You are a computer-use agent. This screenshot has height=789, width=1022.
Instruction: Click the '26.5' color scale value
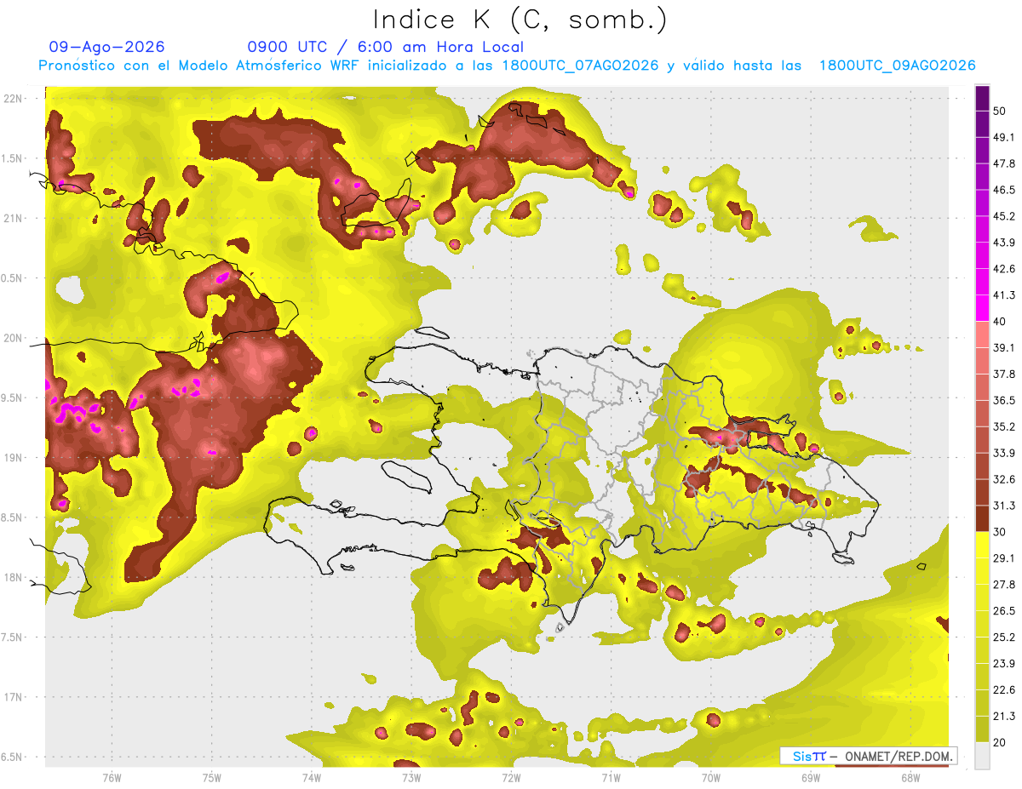point(1004,611)
